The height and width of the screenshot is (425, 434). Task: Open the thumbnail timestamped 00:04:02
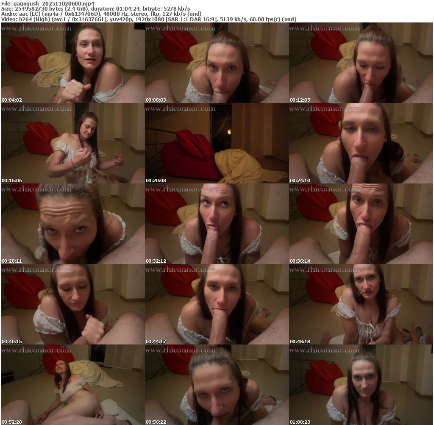tap(72, 63)
